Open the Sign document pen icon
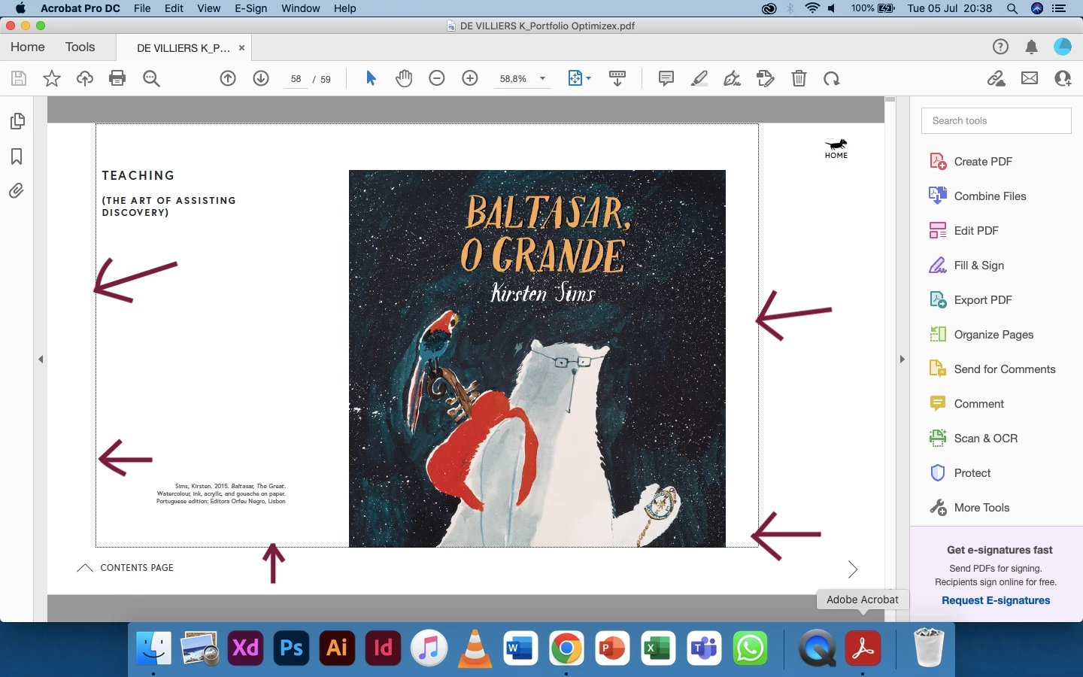This screenshot has height=677, width=1083. pos(732,78)
